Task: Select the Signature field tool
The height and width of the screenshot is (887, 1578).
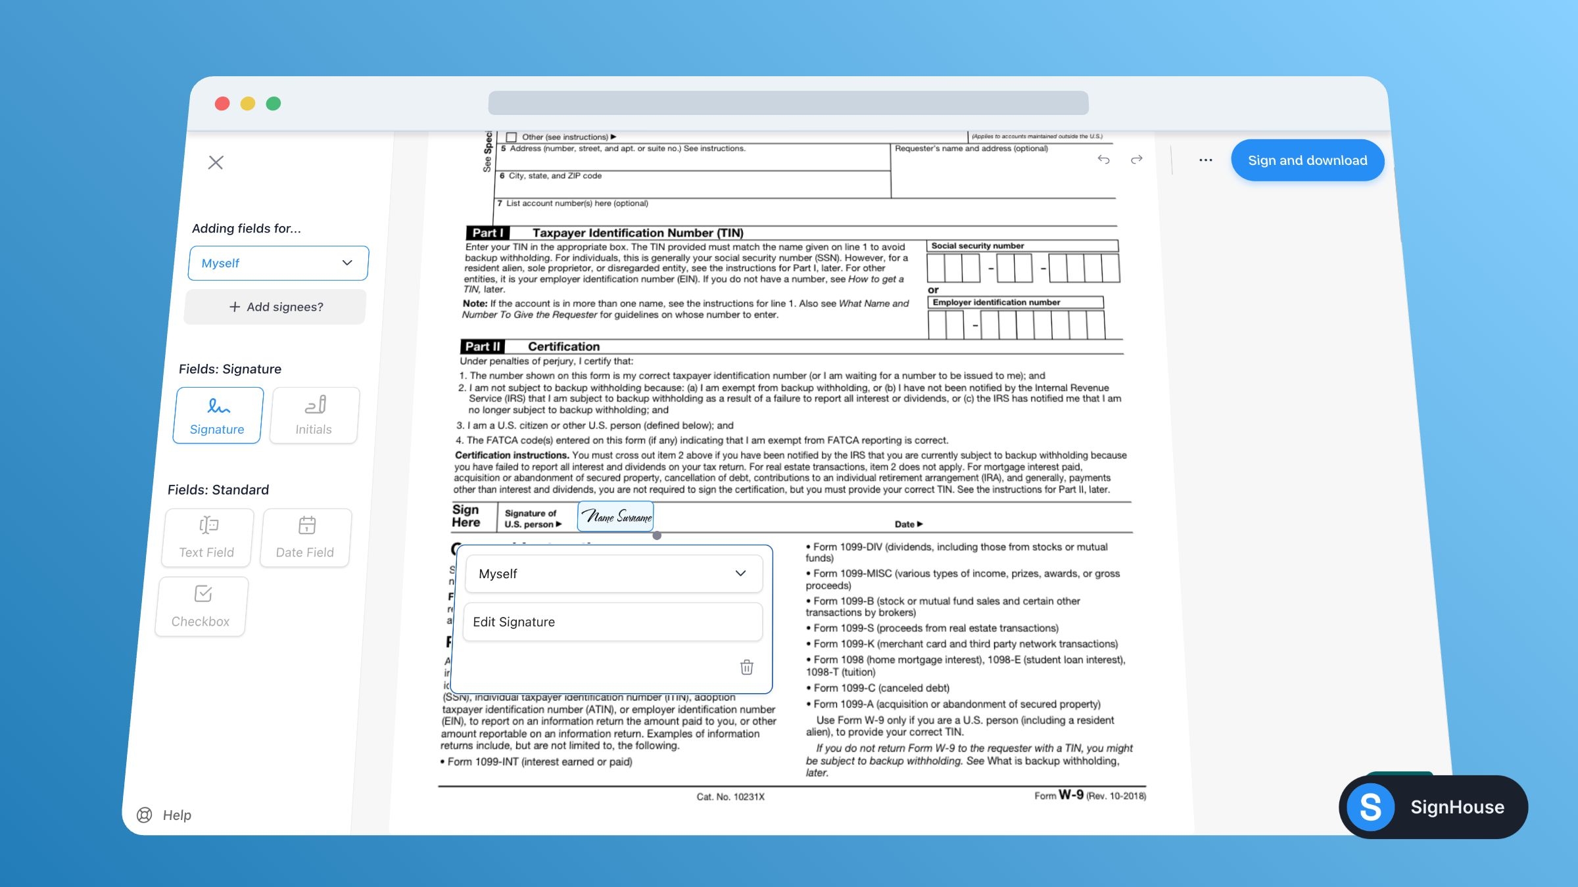Action: click(217, 414)
